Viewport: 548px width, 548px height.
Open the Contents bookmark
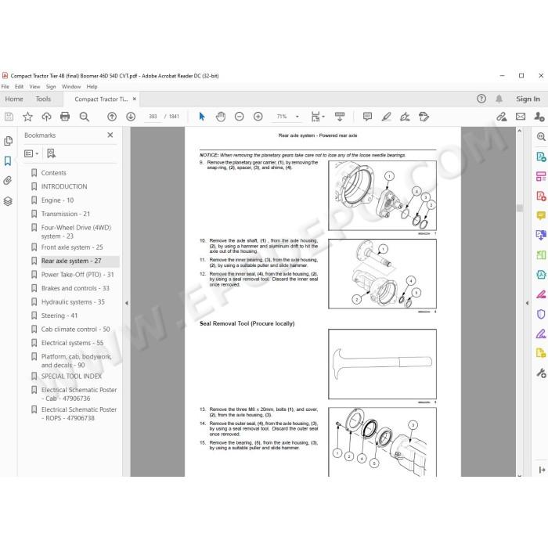(x=53, y=173)
